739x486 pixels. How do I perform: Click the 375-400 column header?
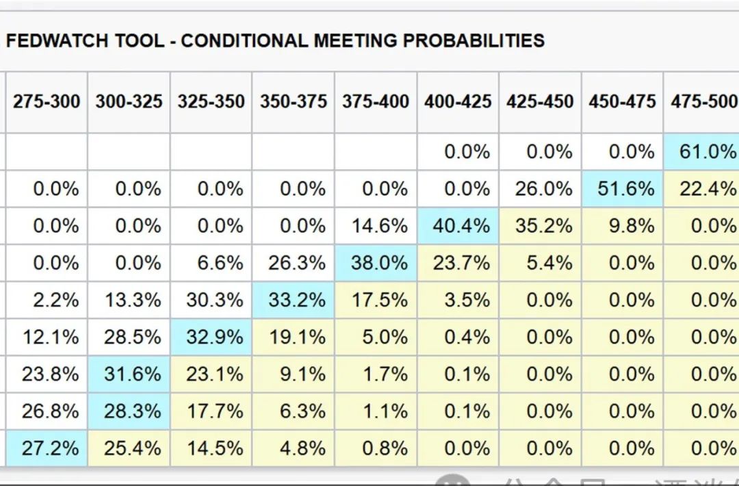pyautogui.click(x=376, y=102)
